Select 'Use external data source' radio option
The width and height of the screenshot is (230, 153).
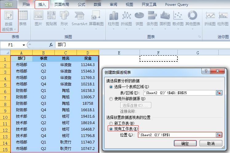click(x=111, y=99)
